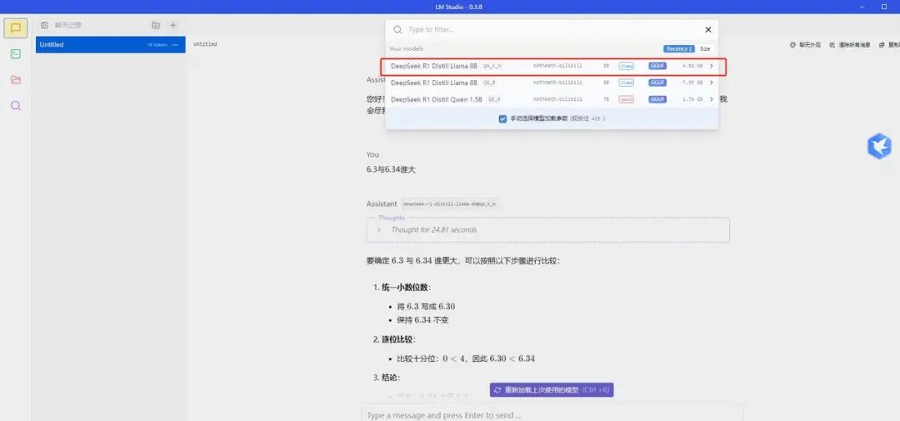This screenshot has width=900, height=421.
Task: Select DeepSeek R1 Distill Llama 8B Q4_K_M model
Action: tap(551, 66)
